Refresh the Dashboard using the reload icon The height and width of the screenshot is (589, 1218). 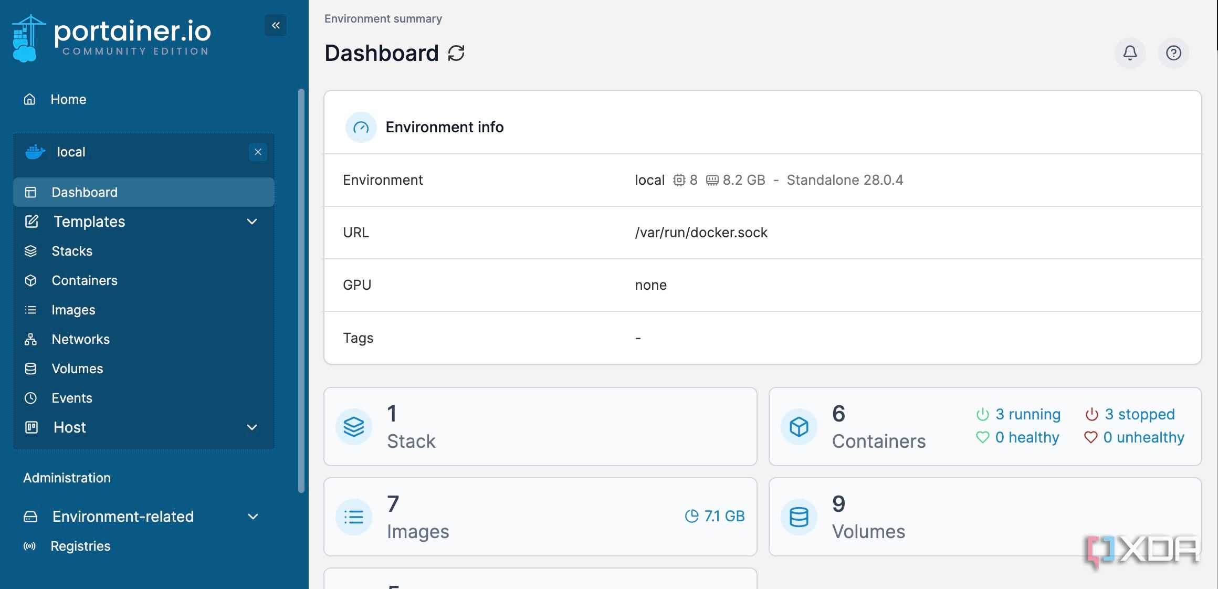coord(456,53)
